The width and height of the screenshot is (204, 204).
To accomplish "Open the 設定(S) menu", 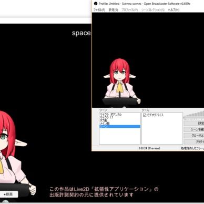I will pos(114,10).
